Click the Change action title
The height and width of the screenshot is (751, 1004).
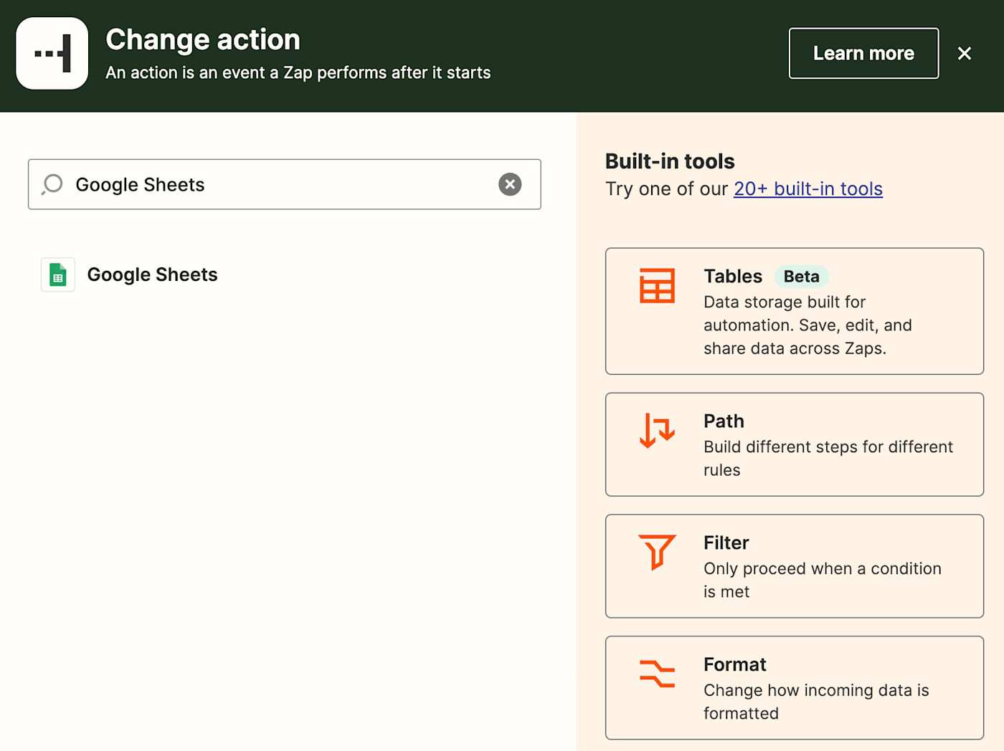[203, 39]
